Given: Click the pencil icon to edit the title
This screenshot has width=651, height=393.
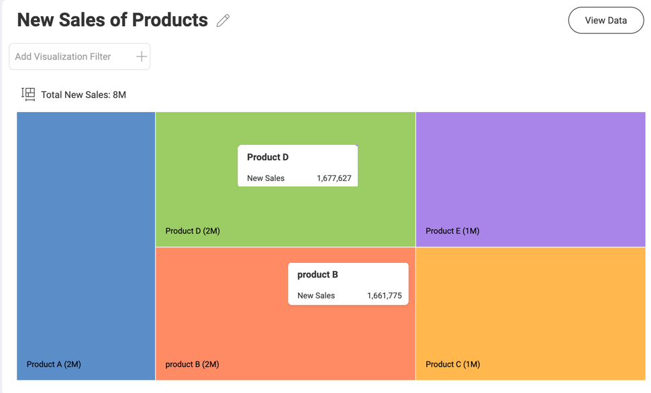Looking at the screenshot, I should (223, 21).
